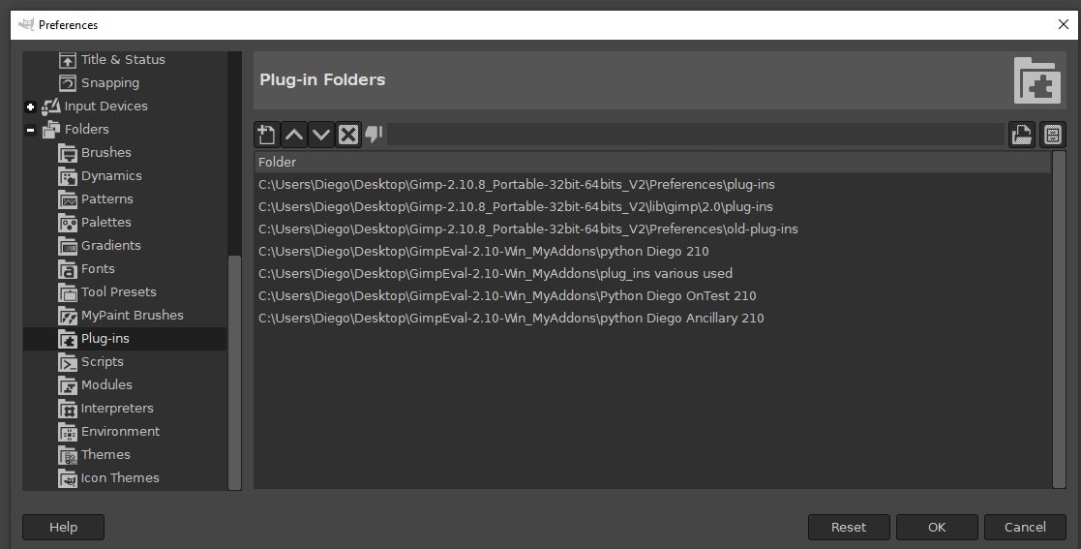Move selected folder up in list
The width and height of the screenshot is (1081, 549).
[x=294, y=135]
